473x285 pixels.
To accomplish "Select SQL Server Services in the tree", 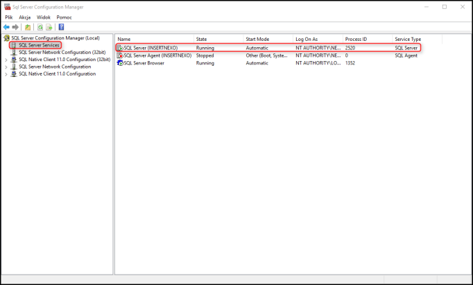I will 39,45.
